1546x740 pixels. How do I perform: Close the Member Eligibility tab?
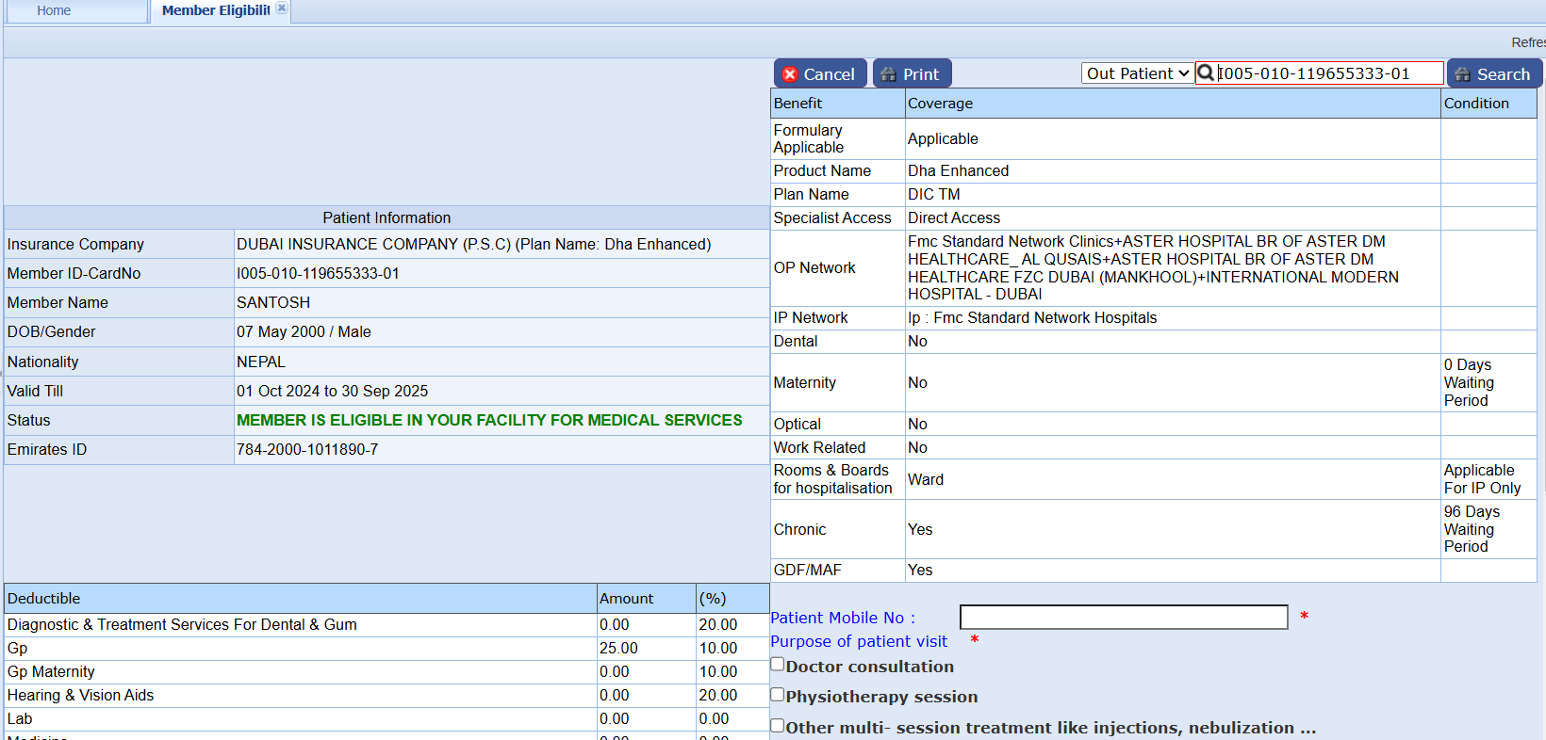281,8
